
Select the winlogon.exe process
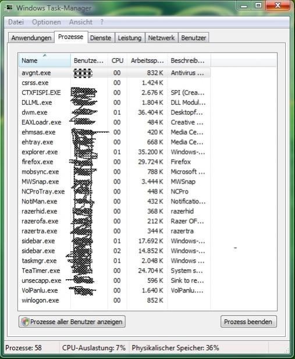(115, 300)
